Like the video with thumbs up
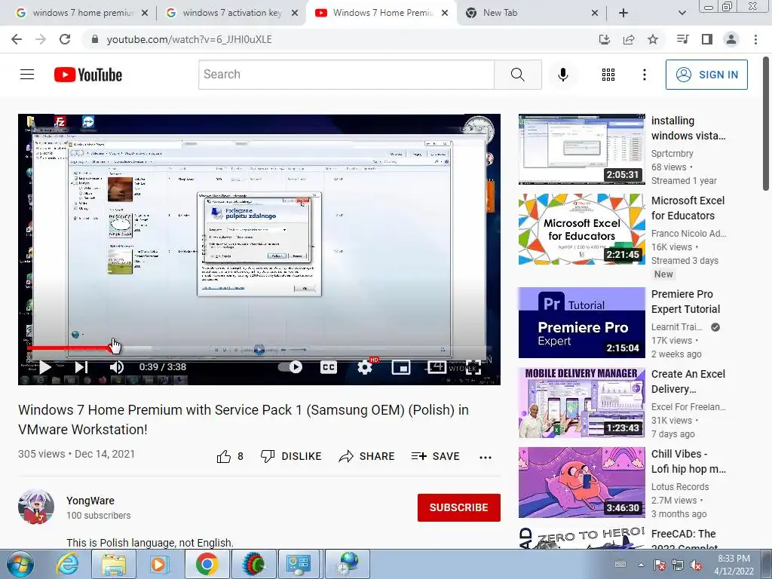This screenshot has height=579, width=772. click(230, 456)
